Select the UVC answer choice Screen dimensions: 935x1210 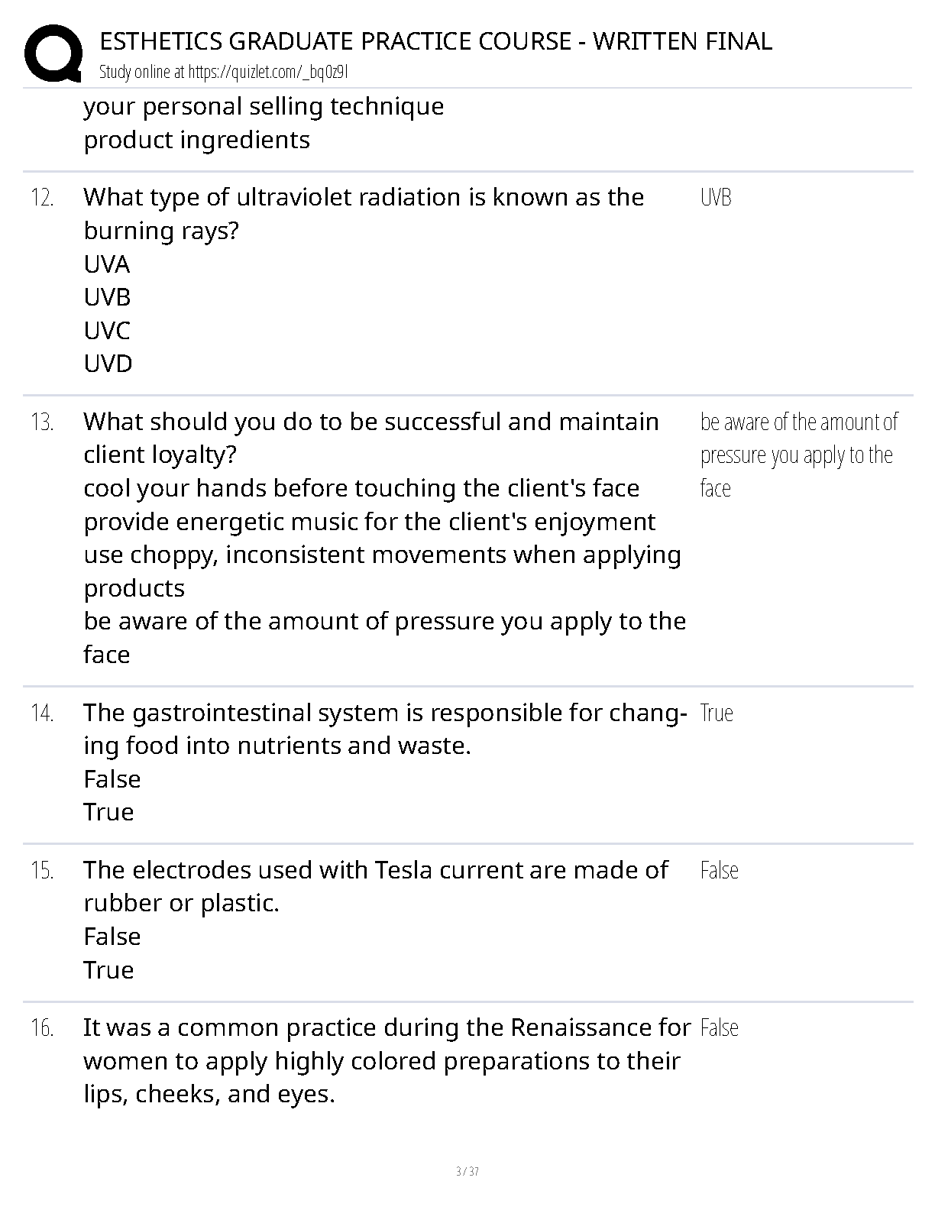click(x=107, y=331)
